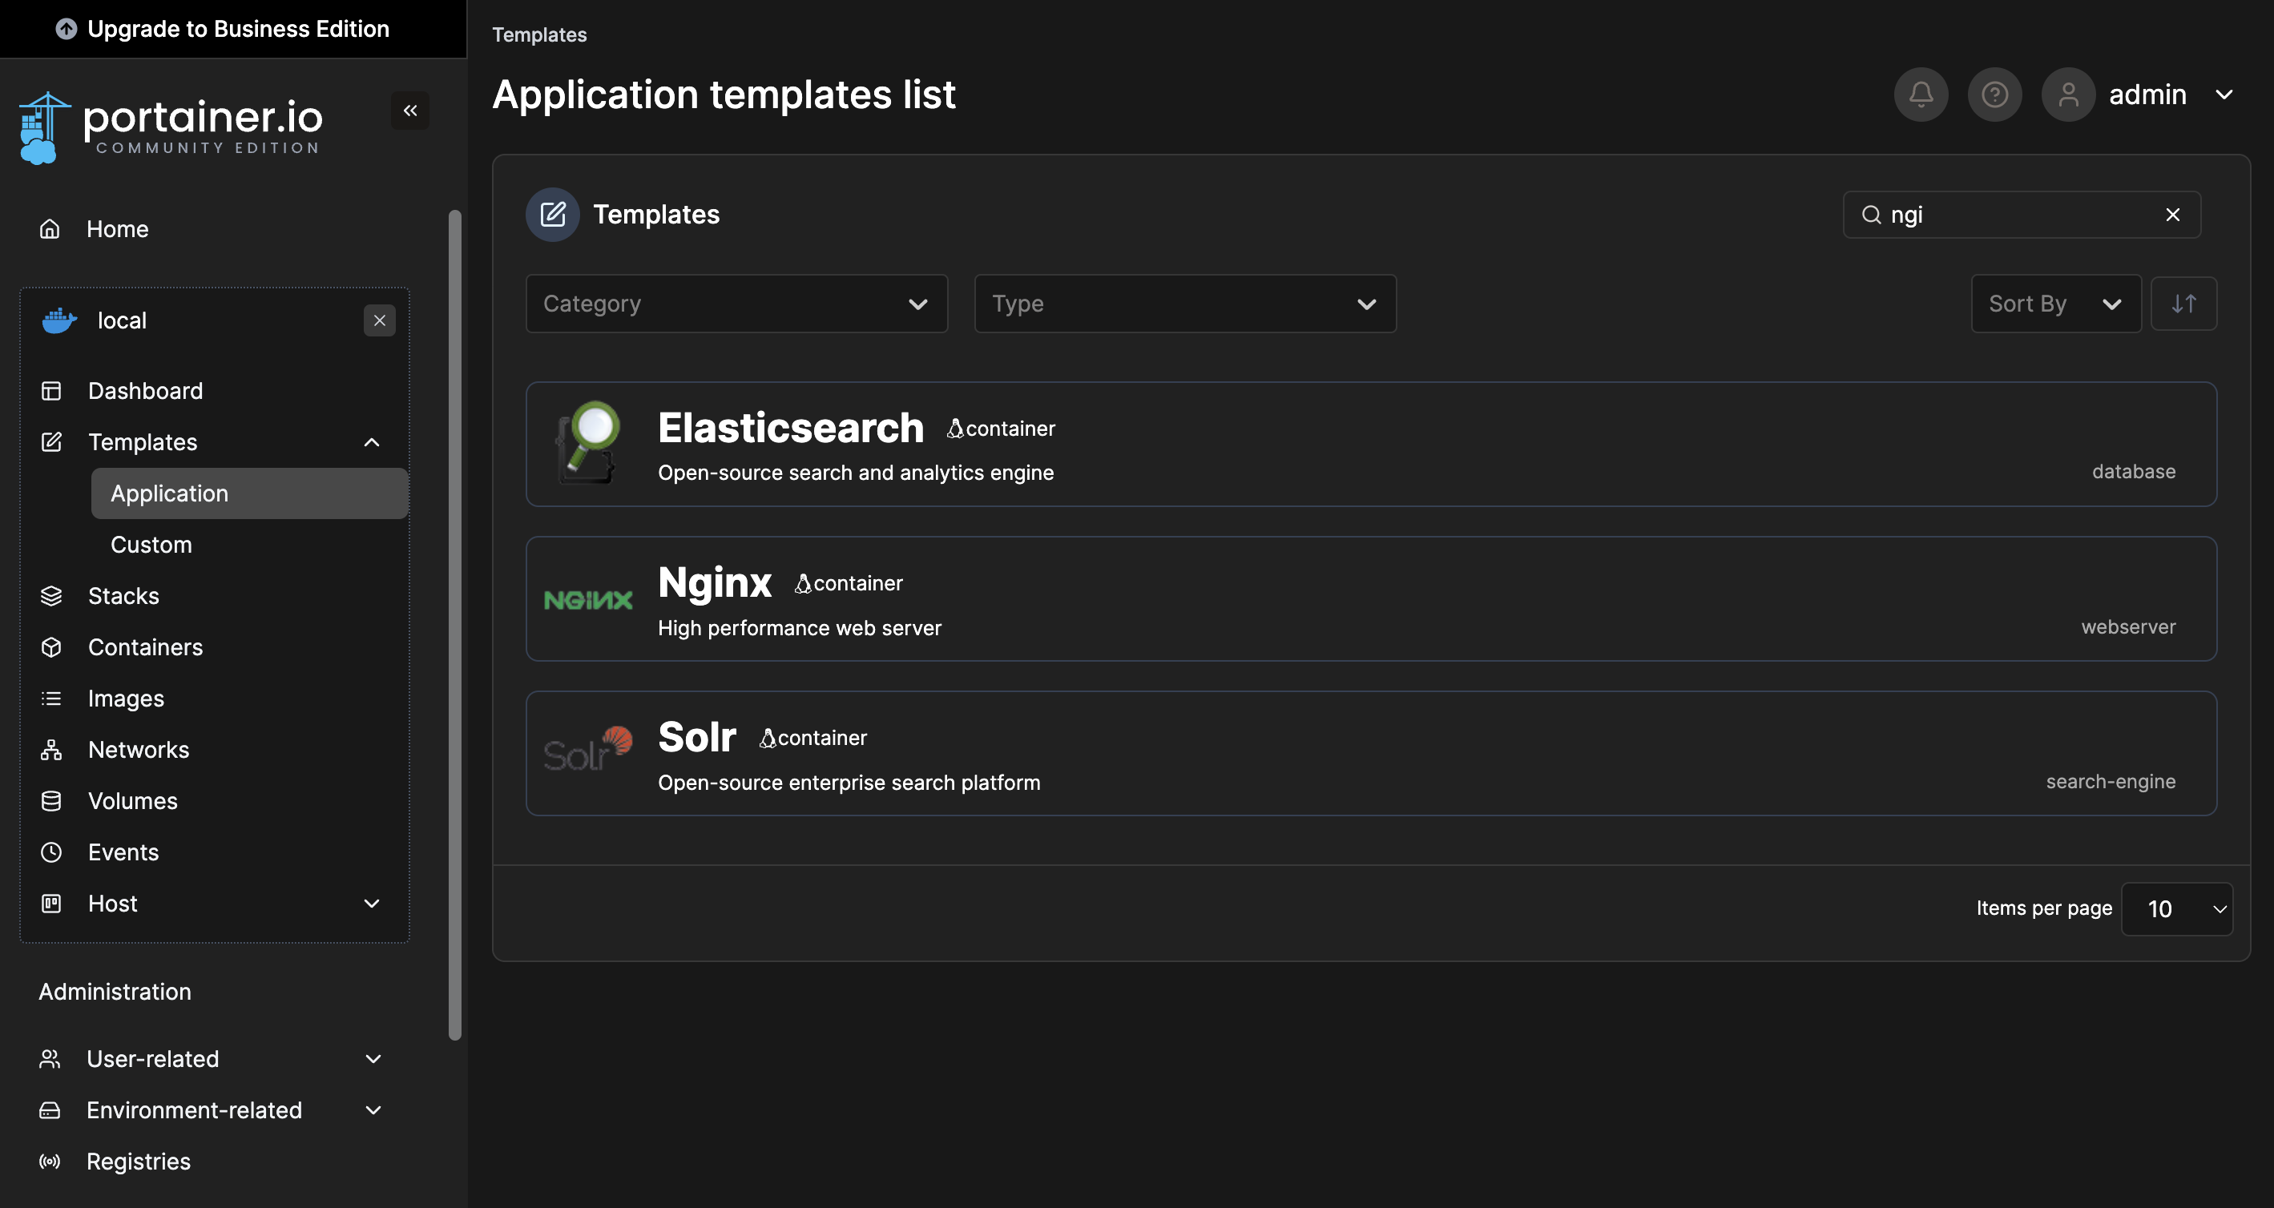The image size is (2274, 1208).
Task: Open Networks in the sidebar
Action: [x=139, y=749]
